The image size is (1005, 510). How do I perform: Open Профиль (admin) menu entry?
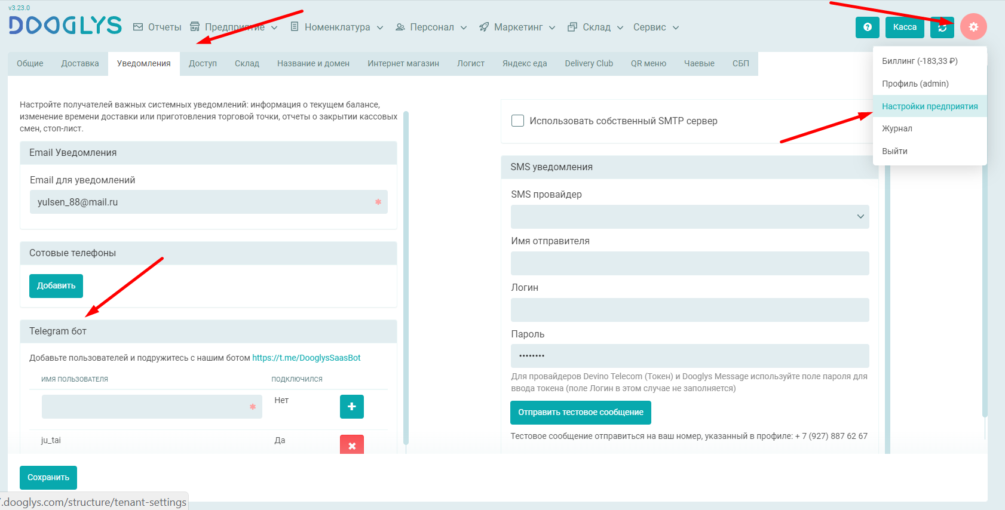(930, 84)
